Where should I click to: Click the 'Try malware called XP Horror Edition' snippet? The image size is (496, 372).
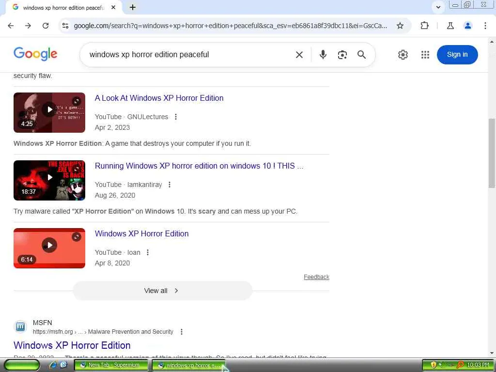click(155, 211)
